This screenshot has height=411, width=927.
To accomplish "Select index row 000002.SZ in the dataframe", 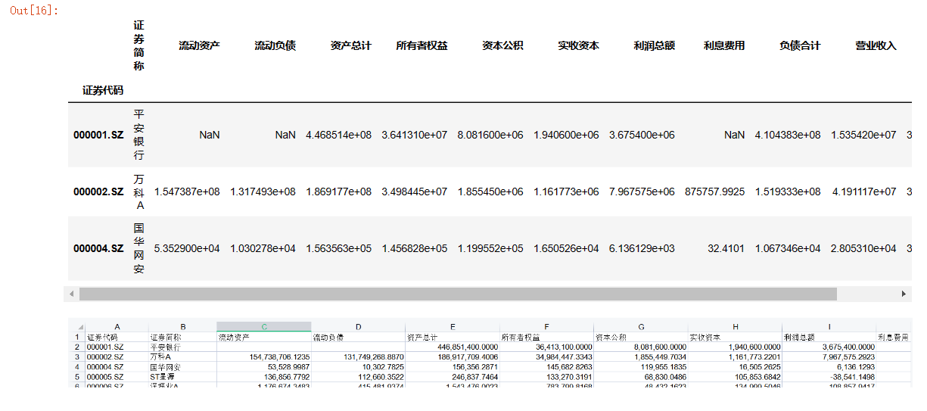I will point(98,191).
